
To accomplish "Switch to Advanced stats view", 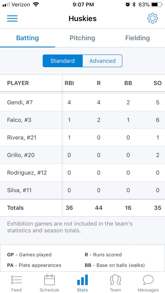I will click(102, 61).
